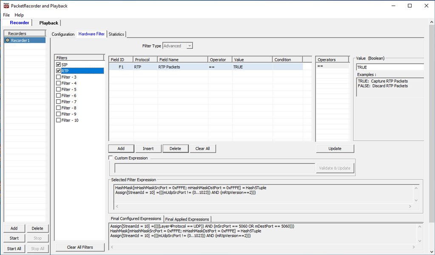Click the Delete button under the field table
Screen dimensions: 435x255
[x=175, y=149]
